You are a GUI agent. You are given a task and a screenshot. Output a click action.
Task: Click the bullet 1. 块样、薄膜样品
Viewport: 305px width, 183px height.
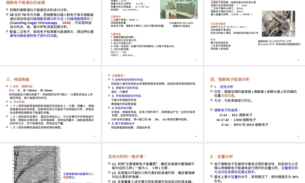[x=21, y=86]
